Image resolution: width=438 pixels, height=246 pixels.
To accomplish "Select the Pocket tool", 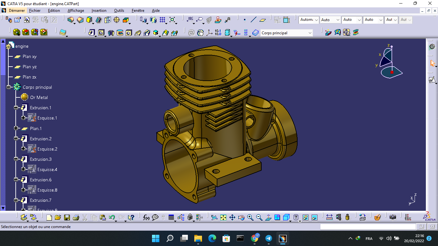I will click(x=101, y=33).
